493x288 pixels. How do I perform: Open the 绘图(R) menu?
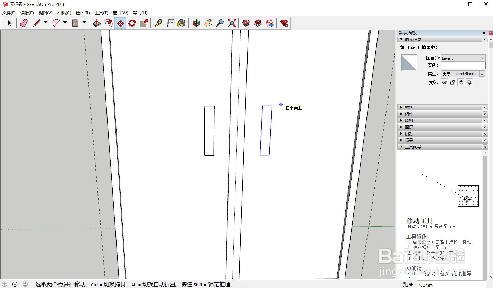(x=83, y=13)
